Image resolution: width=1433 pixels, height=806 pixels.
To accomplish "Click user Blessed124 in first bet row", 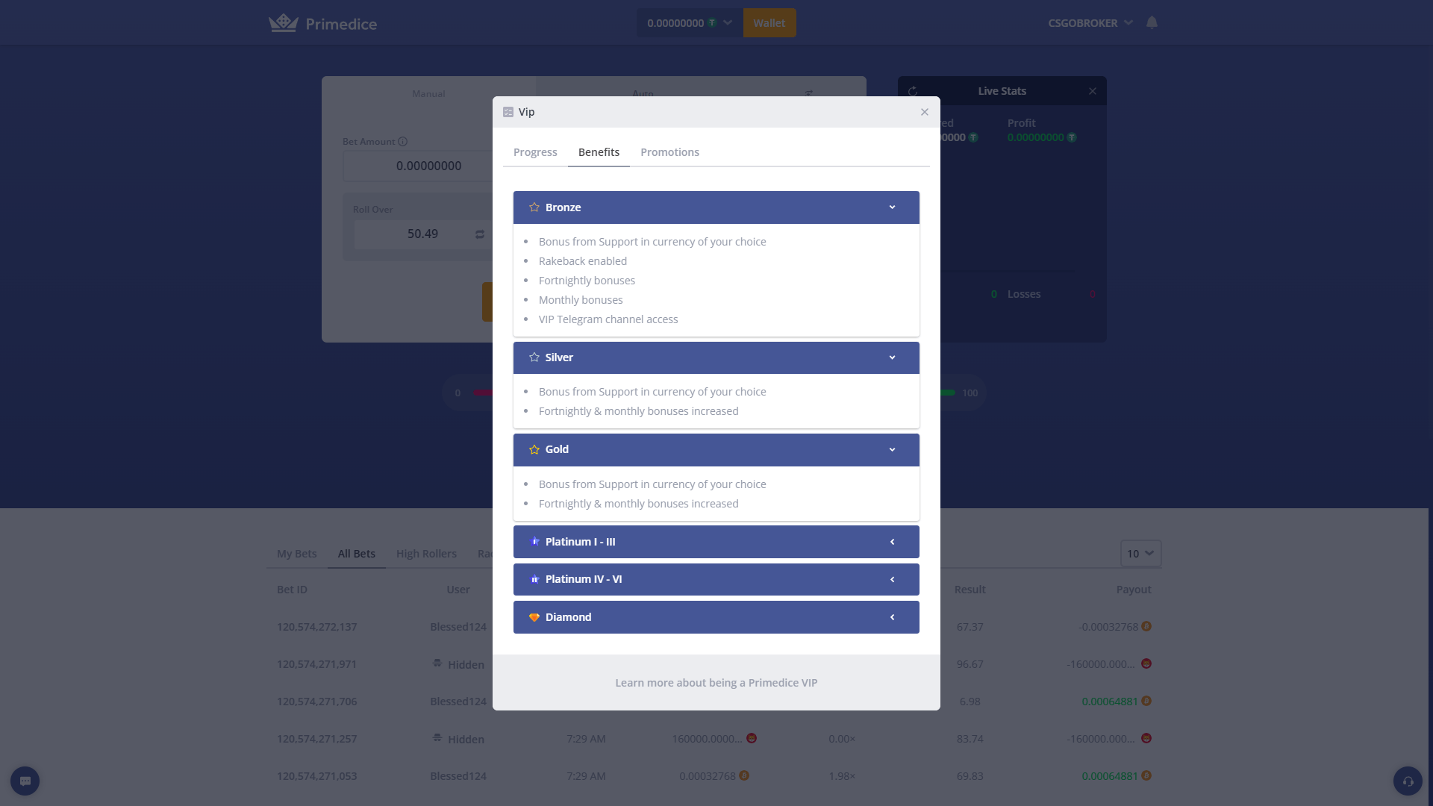I will [x=458, y=627].
